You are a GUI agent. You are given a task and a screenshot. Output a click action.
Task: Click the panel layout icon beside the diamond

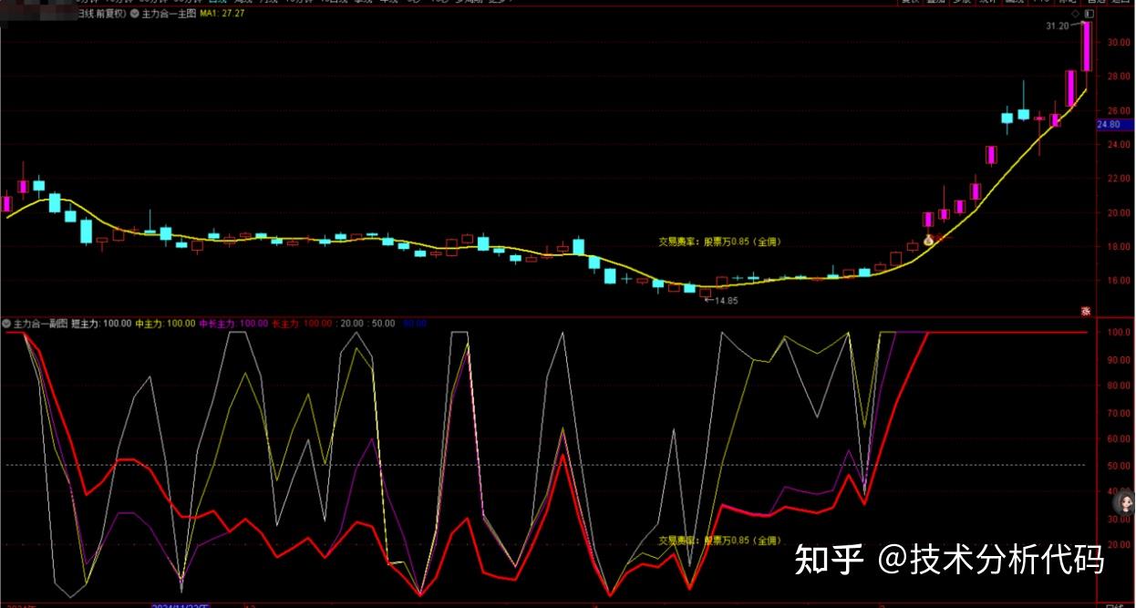click(x=1089, y=15)
